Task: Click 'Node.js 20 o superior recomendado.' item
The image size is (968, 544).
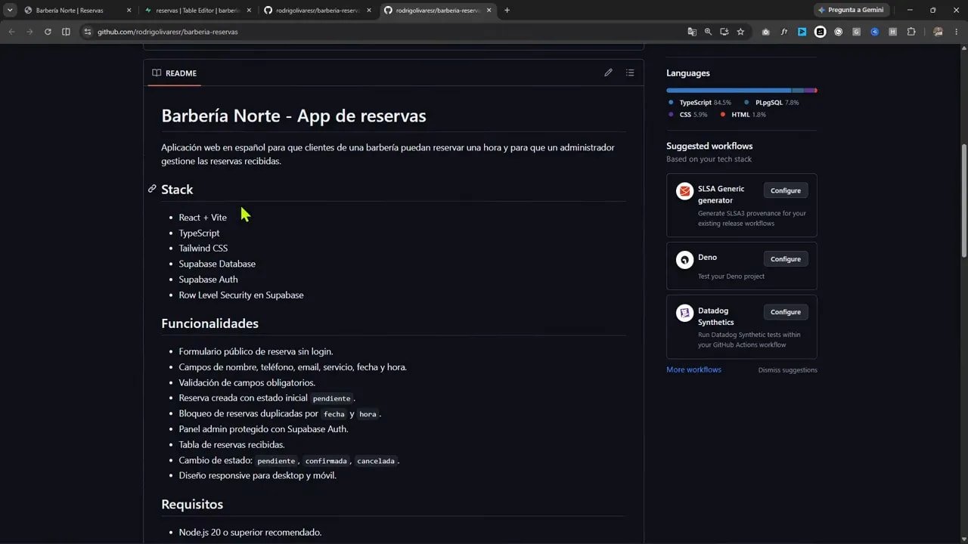Action: 250,533
